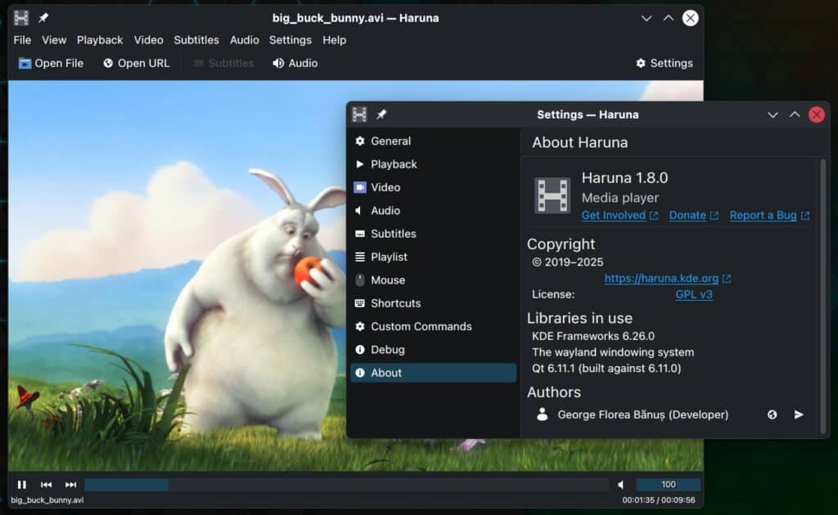The height and width of the screenshot is (515, 838).
Task: Click the person icon beside author name
Action: (543, 414)
